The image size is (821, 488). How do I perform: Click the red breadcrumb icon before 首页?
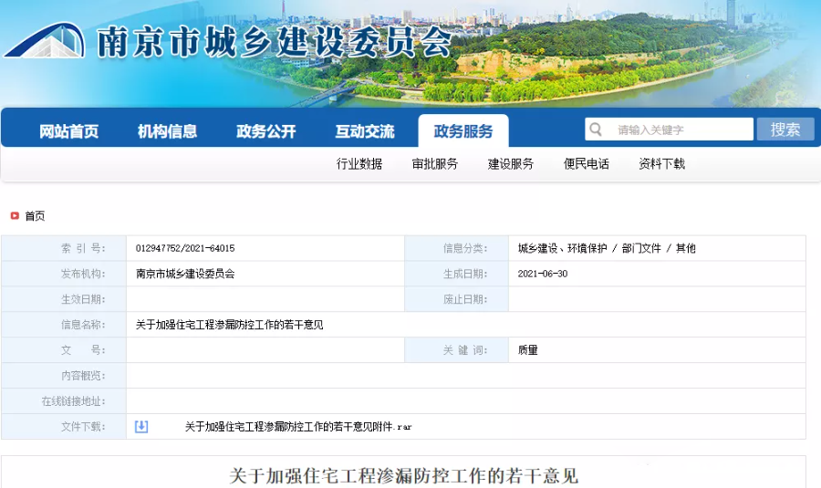point(15,216)
